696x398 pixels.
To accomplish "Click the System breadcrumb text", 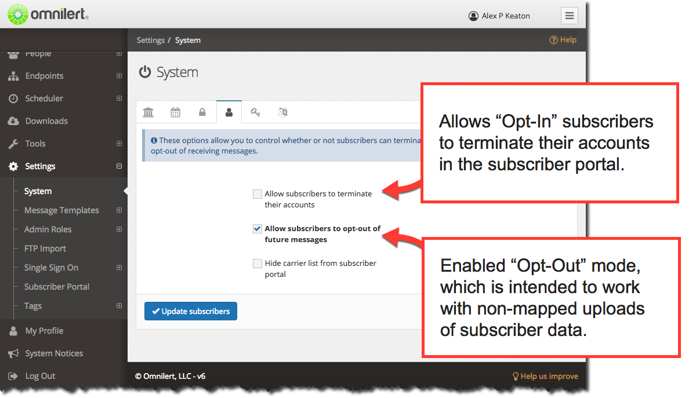I will click(x=188, y=40).
